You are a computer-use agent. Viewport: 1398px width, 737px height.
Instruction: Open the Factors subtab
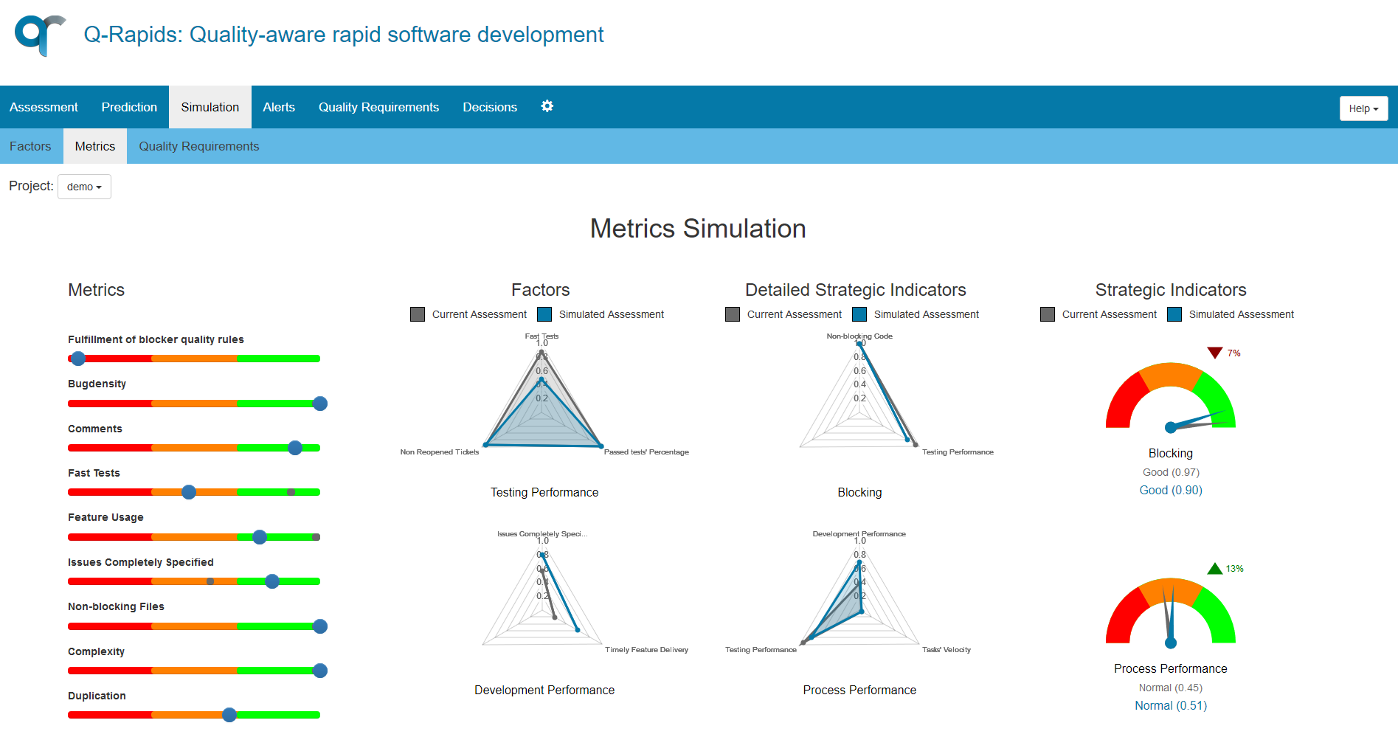click(30, 145)
